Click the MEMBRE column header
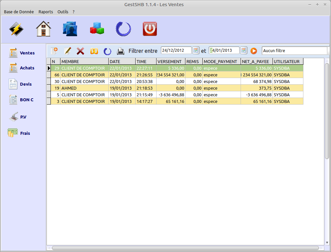This screenshot has height=252, width=331. [x=84, y=61]
